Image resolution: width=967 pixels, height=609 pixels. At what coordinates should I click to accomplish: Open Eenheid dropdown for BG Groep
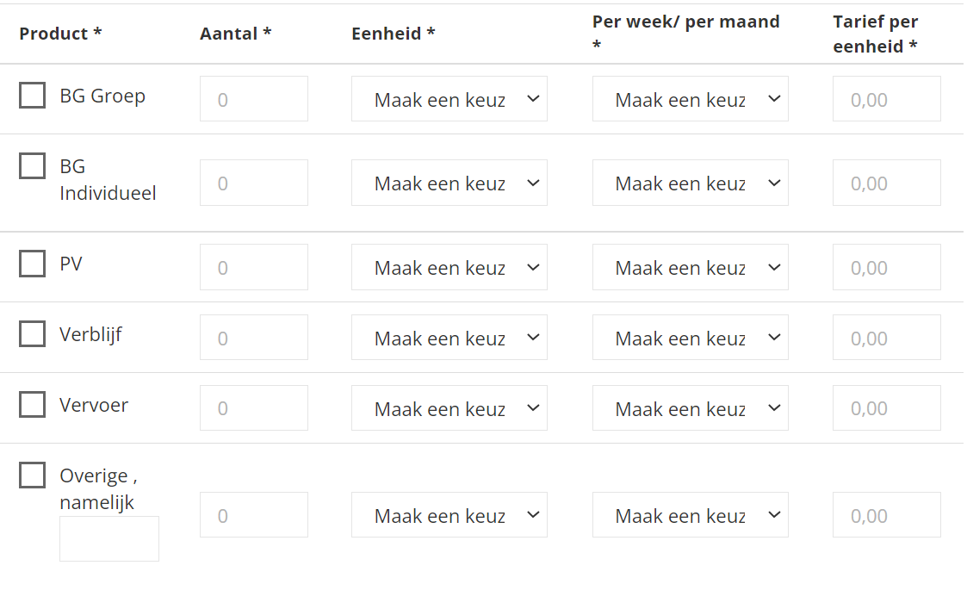click(449, 99)
